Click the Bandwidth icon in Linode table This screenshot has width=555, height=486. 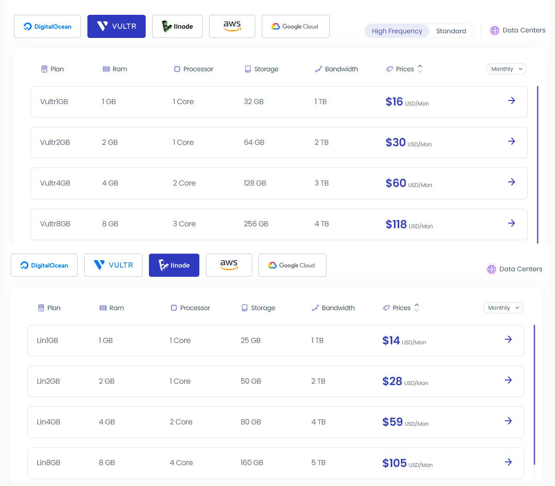coord(315,307)
